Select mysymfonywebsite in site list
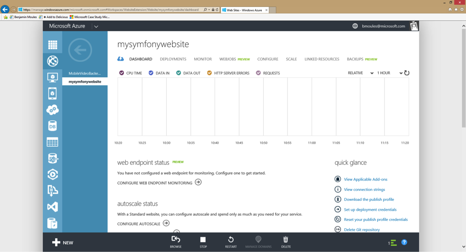Screen dimensions: 466x252 (x=85, y=82)
